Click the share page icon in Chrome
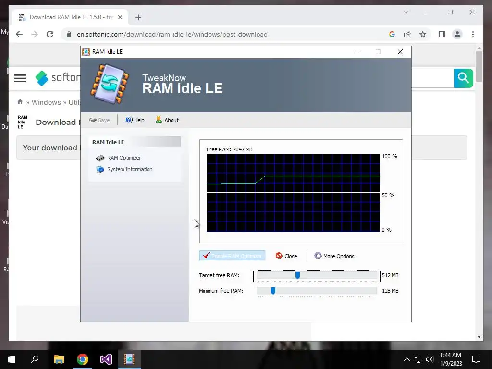 (407, 34)
